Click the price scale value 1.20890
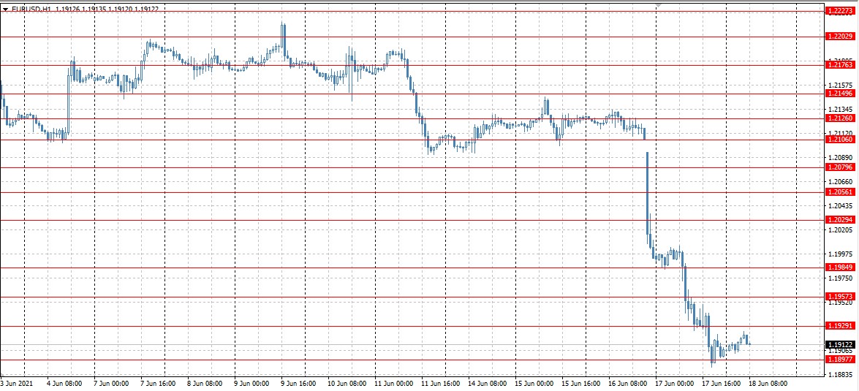Viewport: 859px width, 391px height. coord(841,157)
